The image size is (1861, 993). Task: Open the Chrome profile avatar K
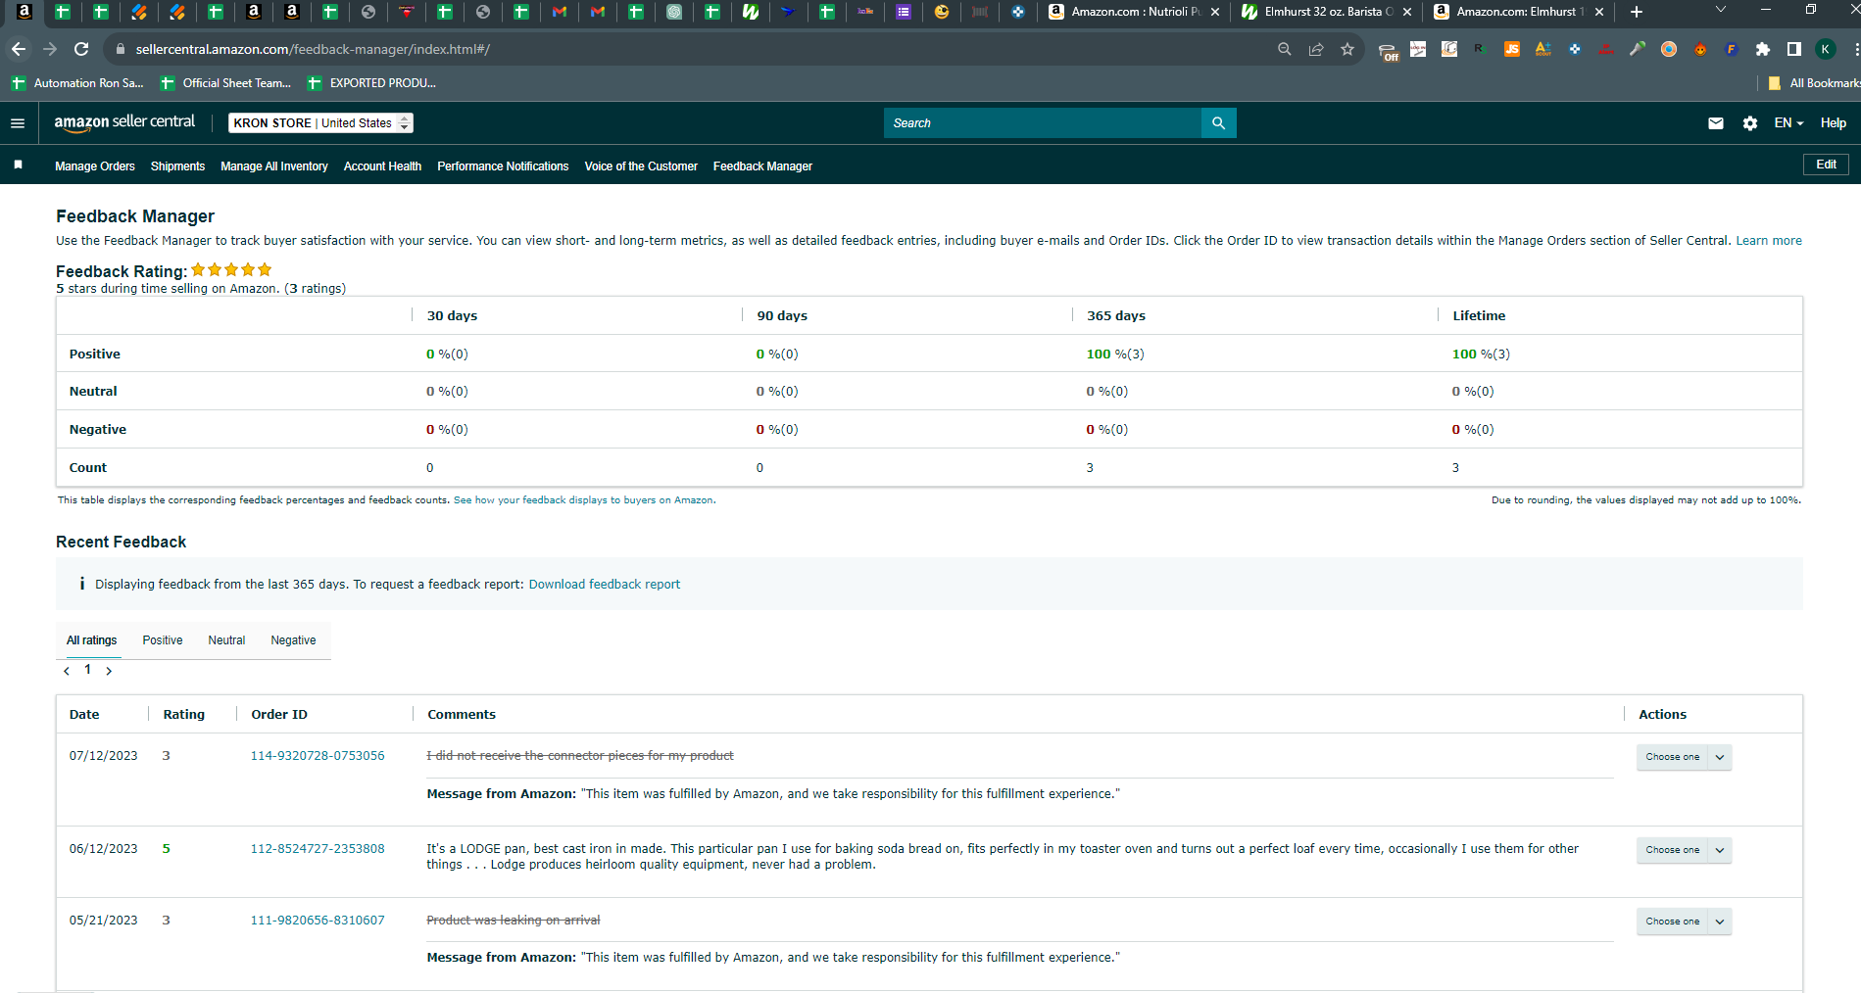coord(1826,49)
